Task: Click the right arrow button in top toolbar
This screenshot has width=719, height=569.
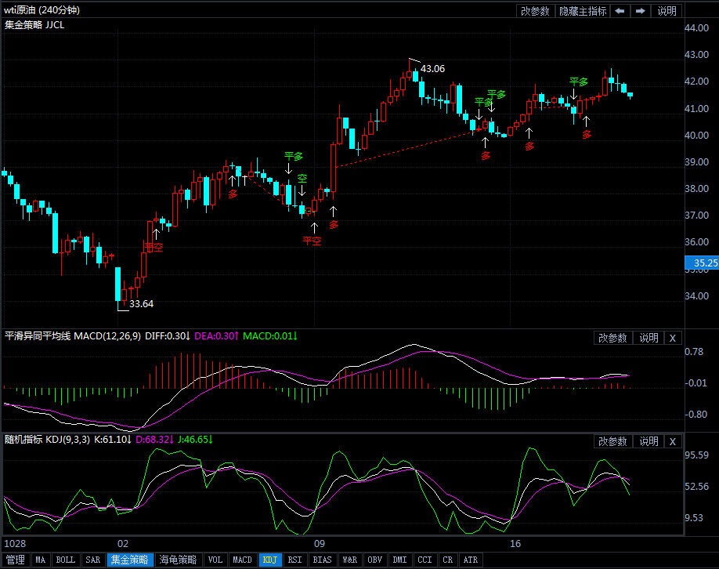Action: pyautogui.click(x=641, y=11)
